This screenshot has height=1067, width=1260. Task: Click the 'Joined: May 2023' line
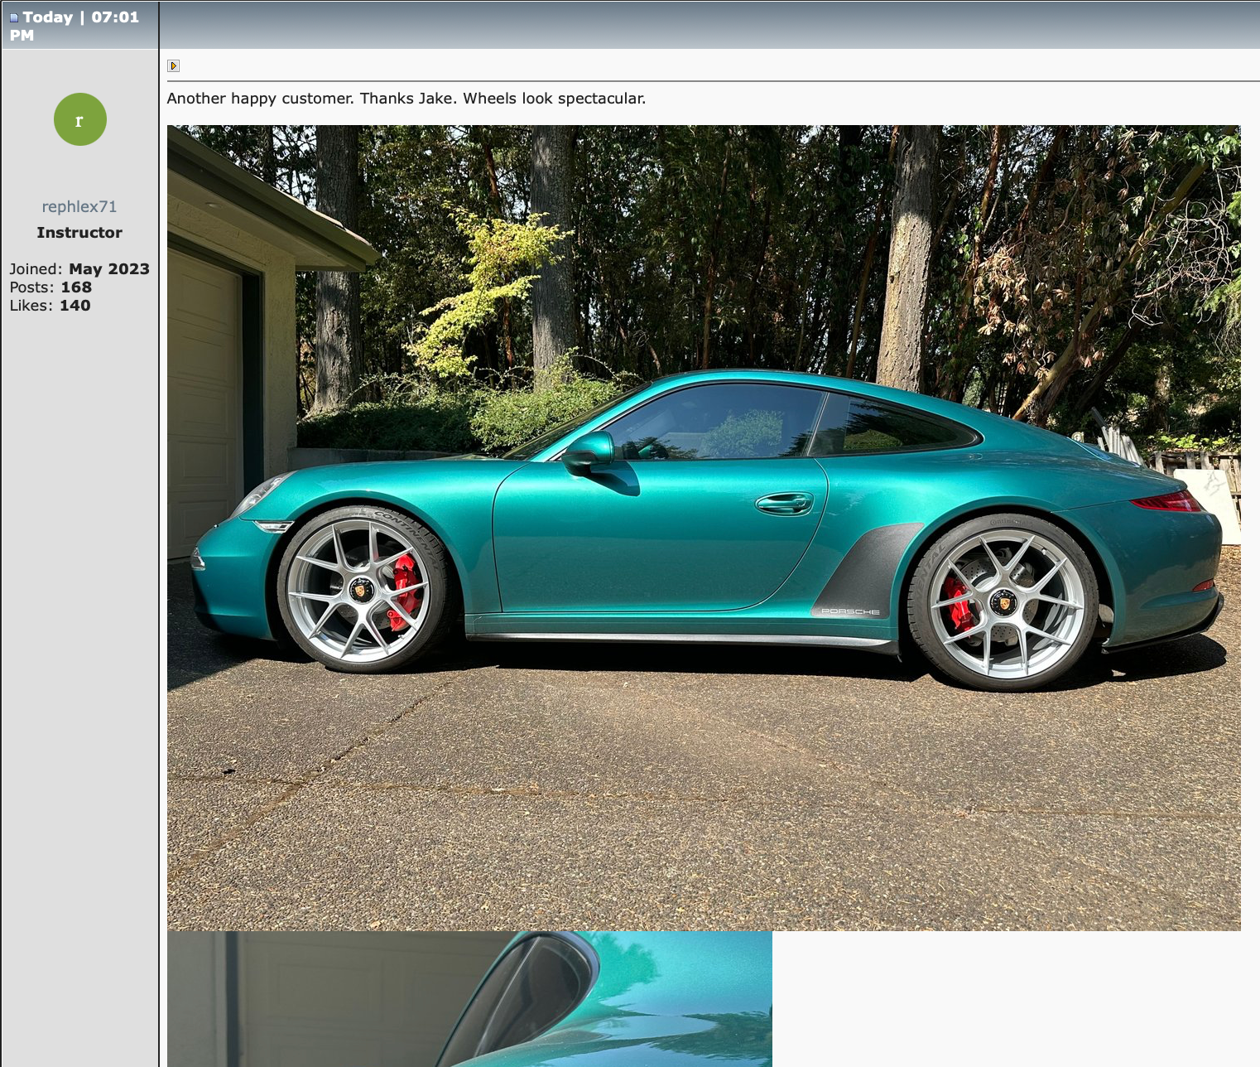(79, 269)
